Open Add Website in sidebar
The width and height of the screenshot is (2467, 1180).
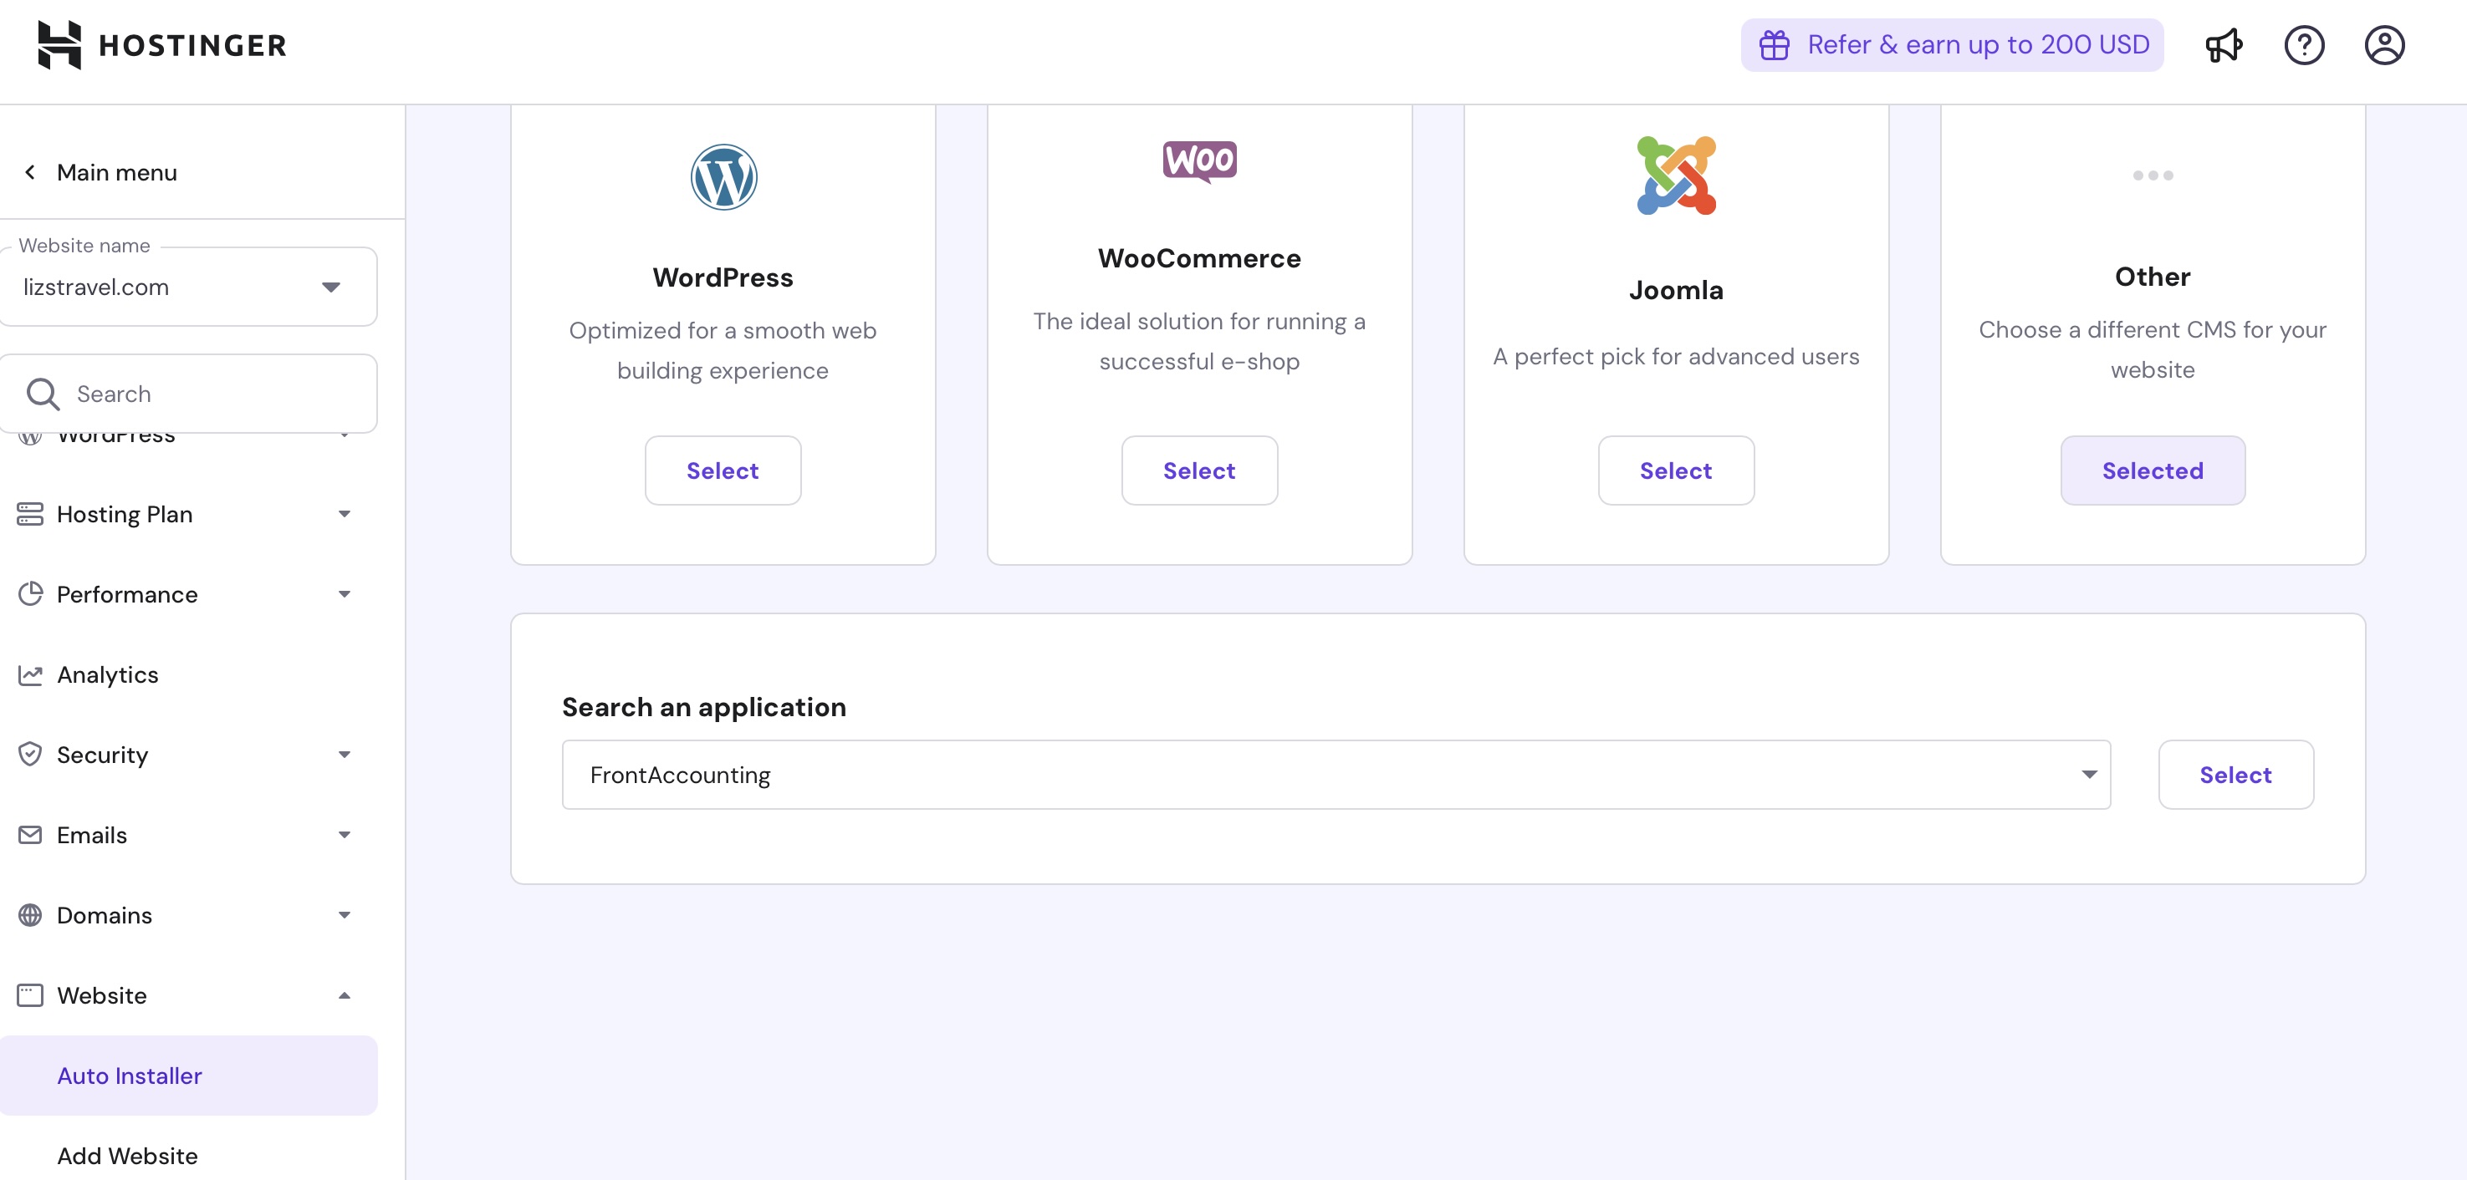point(127,1155)
